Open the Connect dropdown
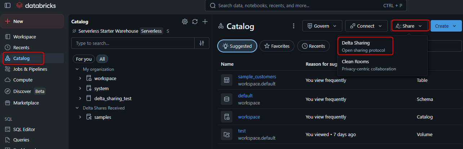This screenshot has width=463, height=149. [x=366, y=26]
